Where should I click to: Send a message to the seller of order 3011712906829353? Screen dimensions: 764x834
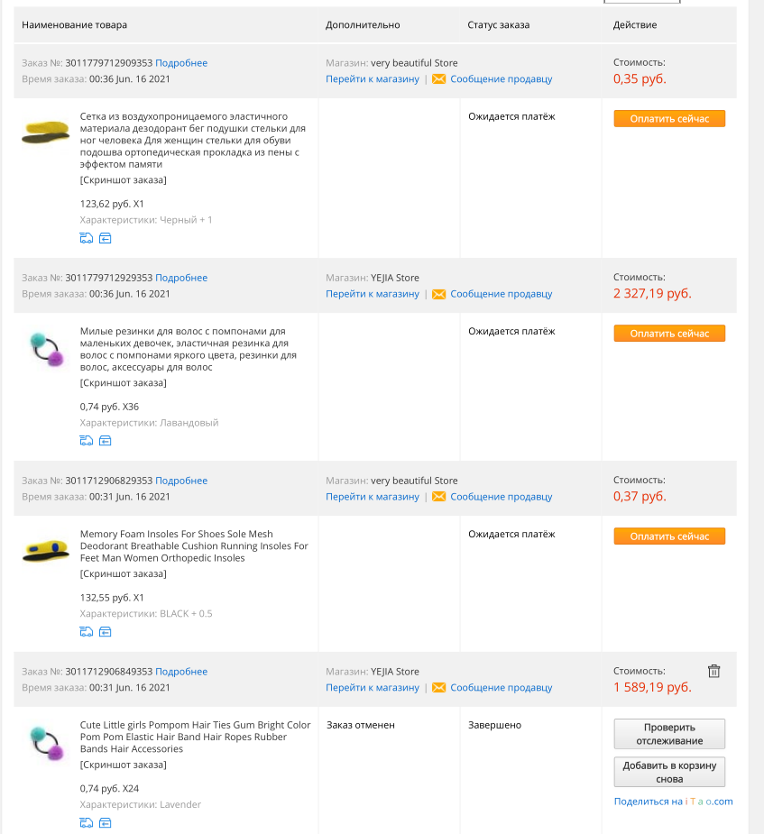click(x=502, y=496)
